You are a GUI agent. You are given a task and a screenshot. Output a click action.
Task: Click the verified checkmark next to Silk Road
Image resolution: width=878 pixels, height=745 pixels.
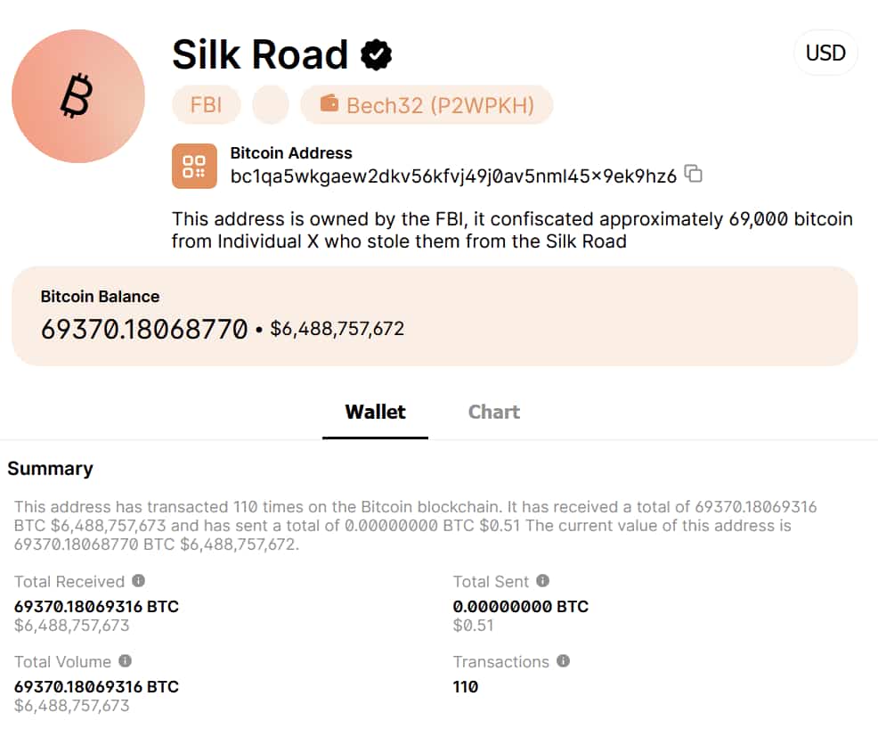pyautogui.click(x=375, y=54)
